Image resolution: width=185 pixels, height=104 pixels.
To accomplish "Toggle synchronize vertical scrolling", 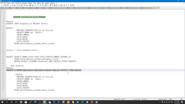I will [x=40, y=5].
